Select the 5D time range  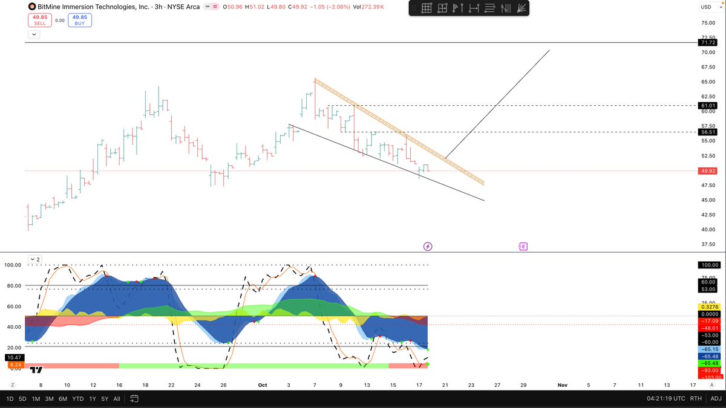click(x=22, y=399)
